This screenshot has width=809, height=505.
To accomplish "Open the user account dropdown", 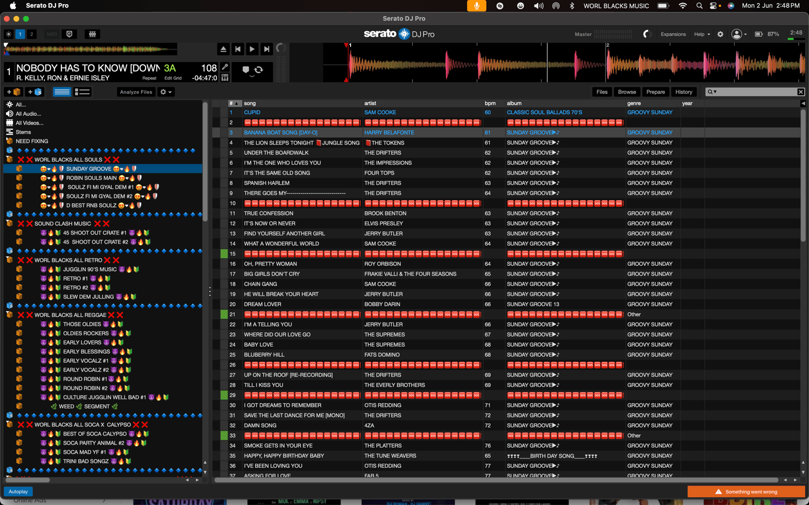I will 739,34.
